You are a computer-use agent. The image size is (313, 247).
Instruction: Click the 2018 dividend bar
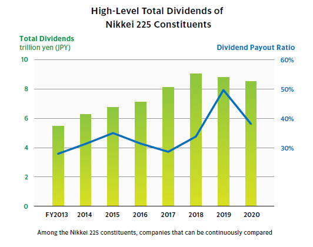coord(196,139)
